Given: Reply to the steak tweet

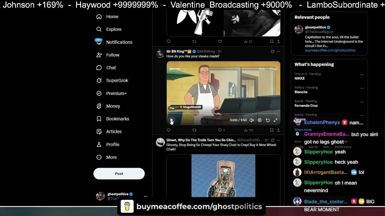Looking at the screenshot, I should point(168,130).
